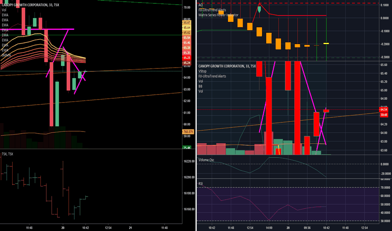The height and width of the screenshot is (231, 392).
Task: Click the 30.0000 RSI scale value
Action: [x=385, y=221]
